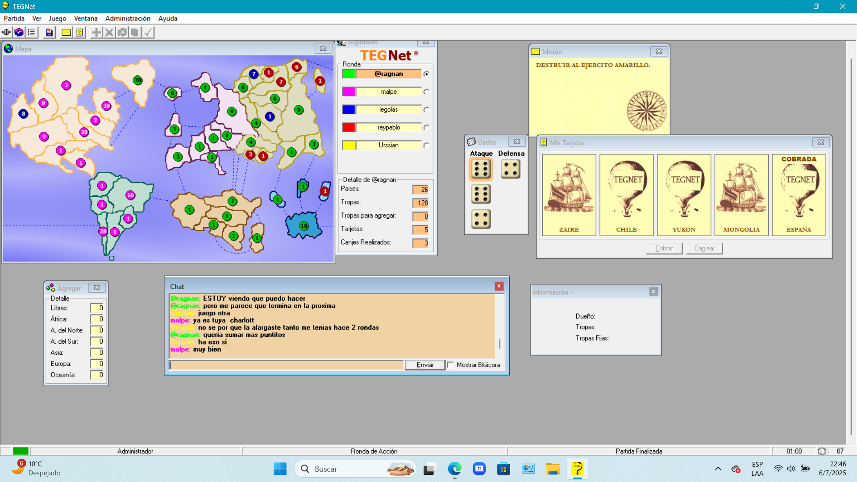Click the Oceania territory with 18 troops
The width and height of the screenshot is (857, 482).
(x=304, y=226)
